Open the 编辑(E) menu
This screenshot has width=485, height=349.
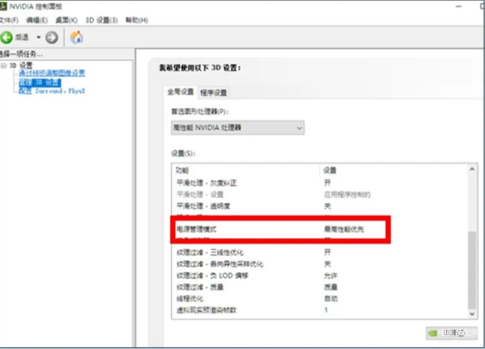click(37, 20)
